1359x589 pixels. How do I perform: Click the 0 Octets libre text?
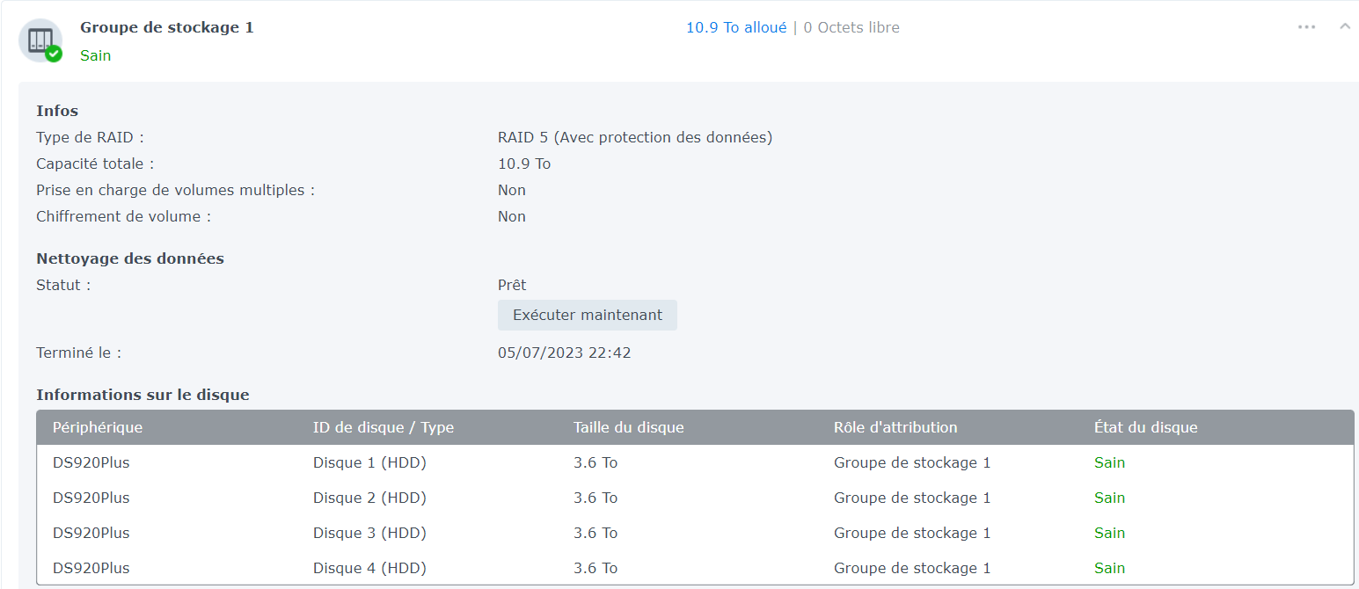pos(851,27)
